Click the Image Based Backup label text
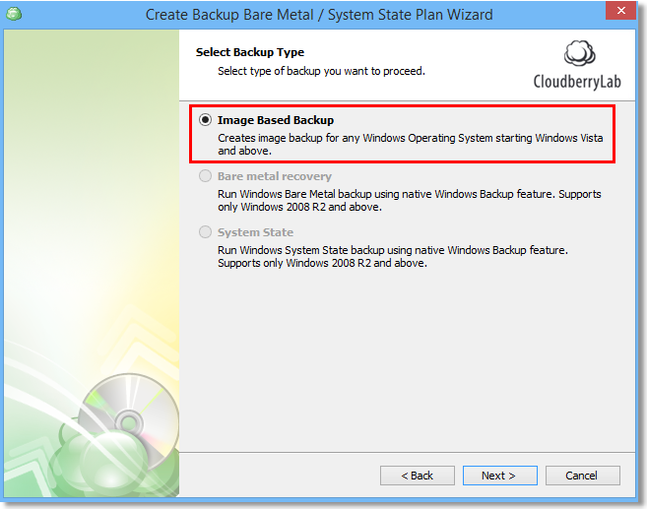Screen dimensions: 647x509 [276, 120]
